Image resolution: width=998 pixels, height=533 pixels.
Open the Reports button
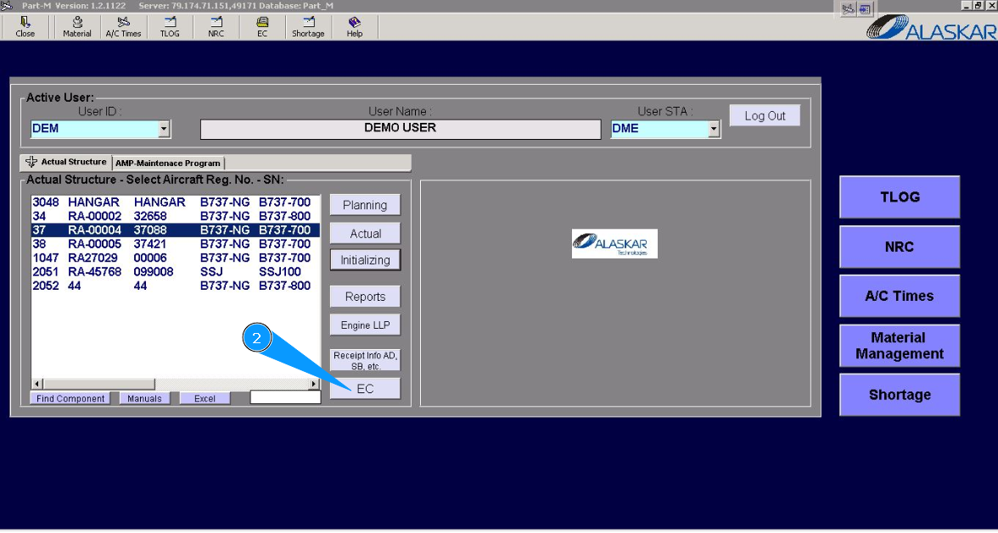(x=365, y=297)
